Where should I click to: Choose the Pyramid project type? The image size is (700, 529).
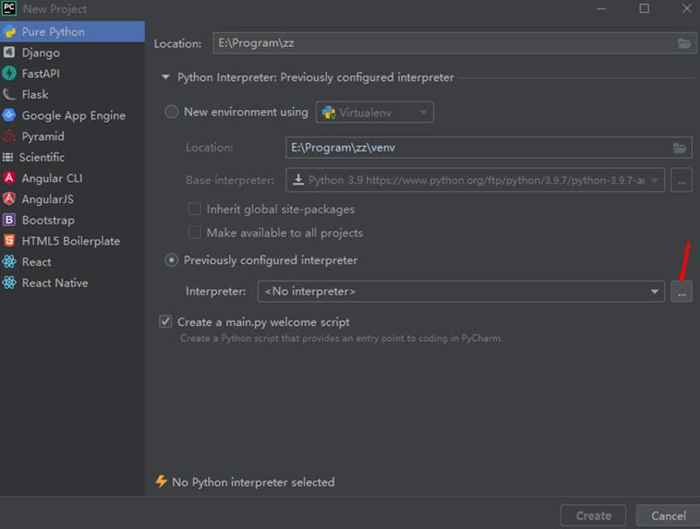72,137
